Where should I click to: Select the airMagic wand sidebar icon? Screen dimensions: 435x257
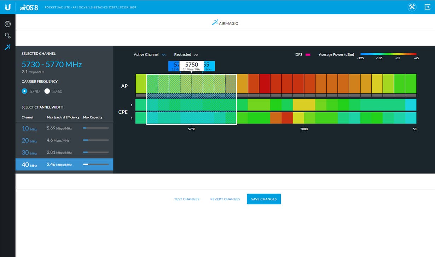click(7, 47)
